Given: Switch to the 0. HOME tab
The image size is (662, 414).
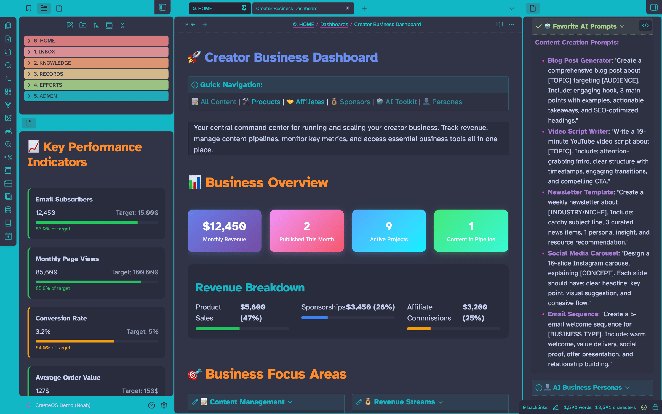Looking at the screenshot, I should point(220,8).
